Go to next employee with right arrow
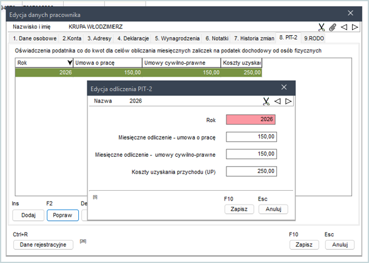Screen dimensions: 369x263 355,27
